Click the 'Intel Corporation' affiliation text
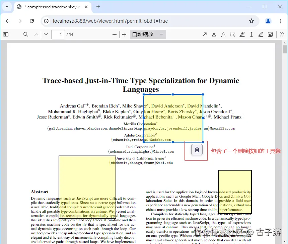The image size is (288, 244). (141, 147)
